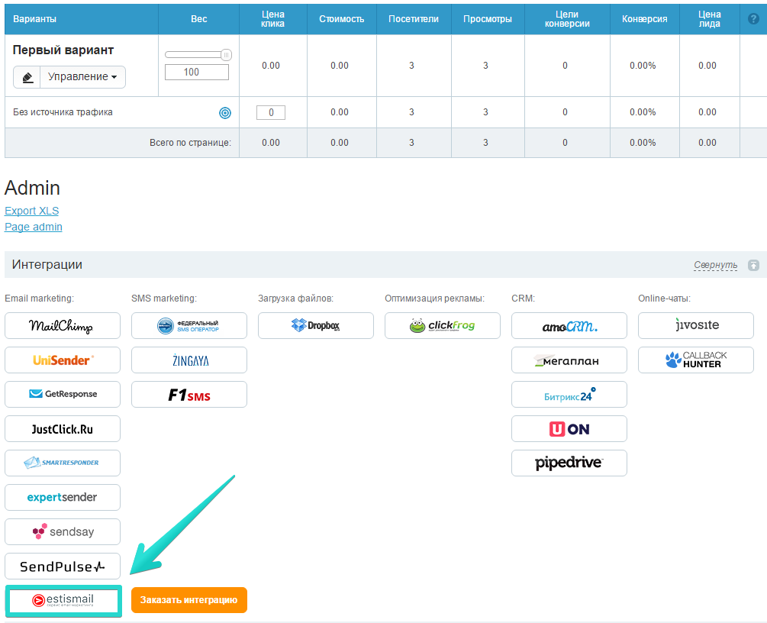Click the Посетители column header

tap(414, 19)
